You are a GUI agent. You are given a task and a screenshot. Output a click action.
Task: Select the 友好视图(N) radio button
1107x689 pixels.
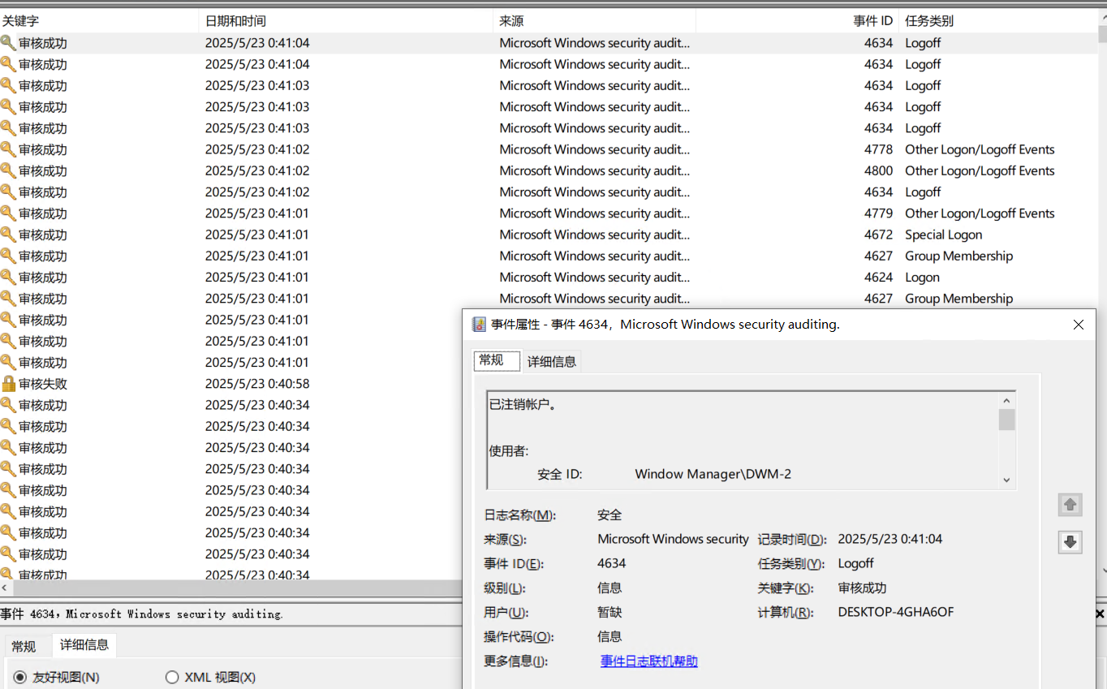pyautogui.click(x=19, y=677)
